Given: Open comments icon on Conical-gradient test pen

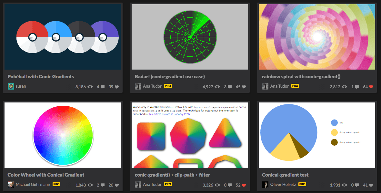Looking at the screenshot, I should (x=357, y=185).
